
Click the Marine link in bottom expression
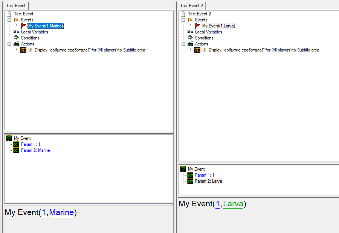(x=61, y=212)
